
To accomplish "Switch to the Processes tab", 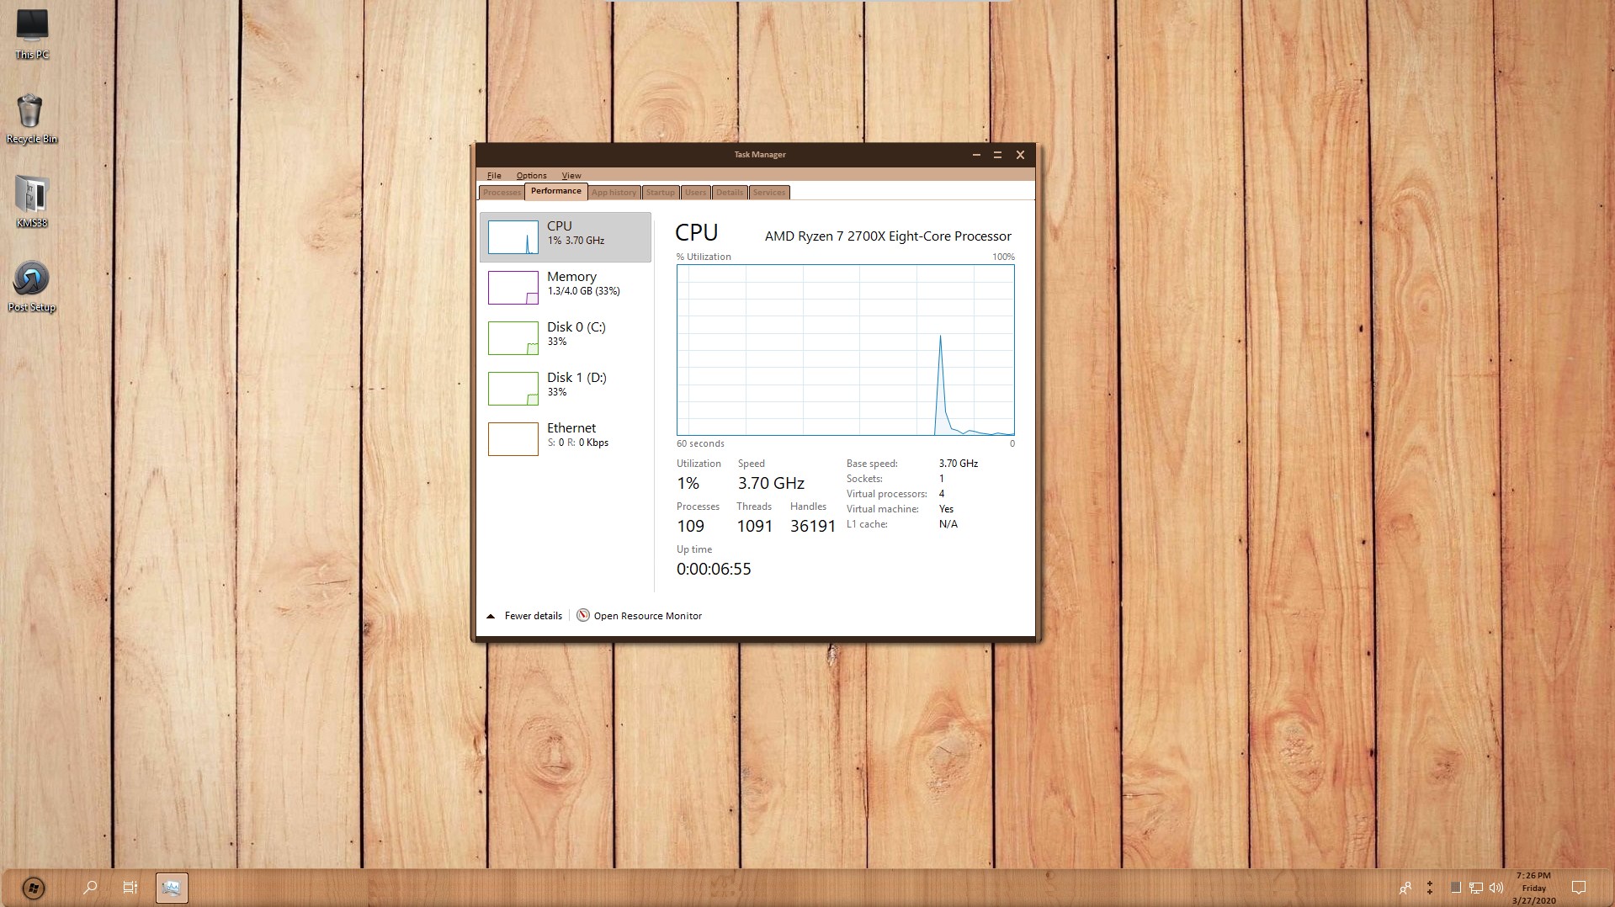I will [502, 193].
